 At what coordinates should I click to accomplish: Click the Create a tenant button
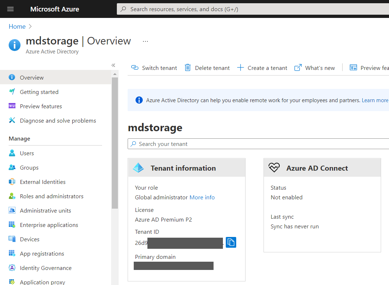click(x=262, y=68)
